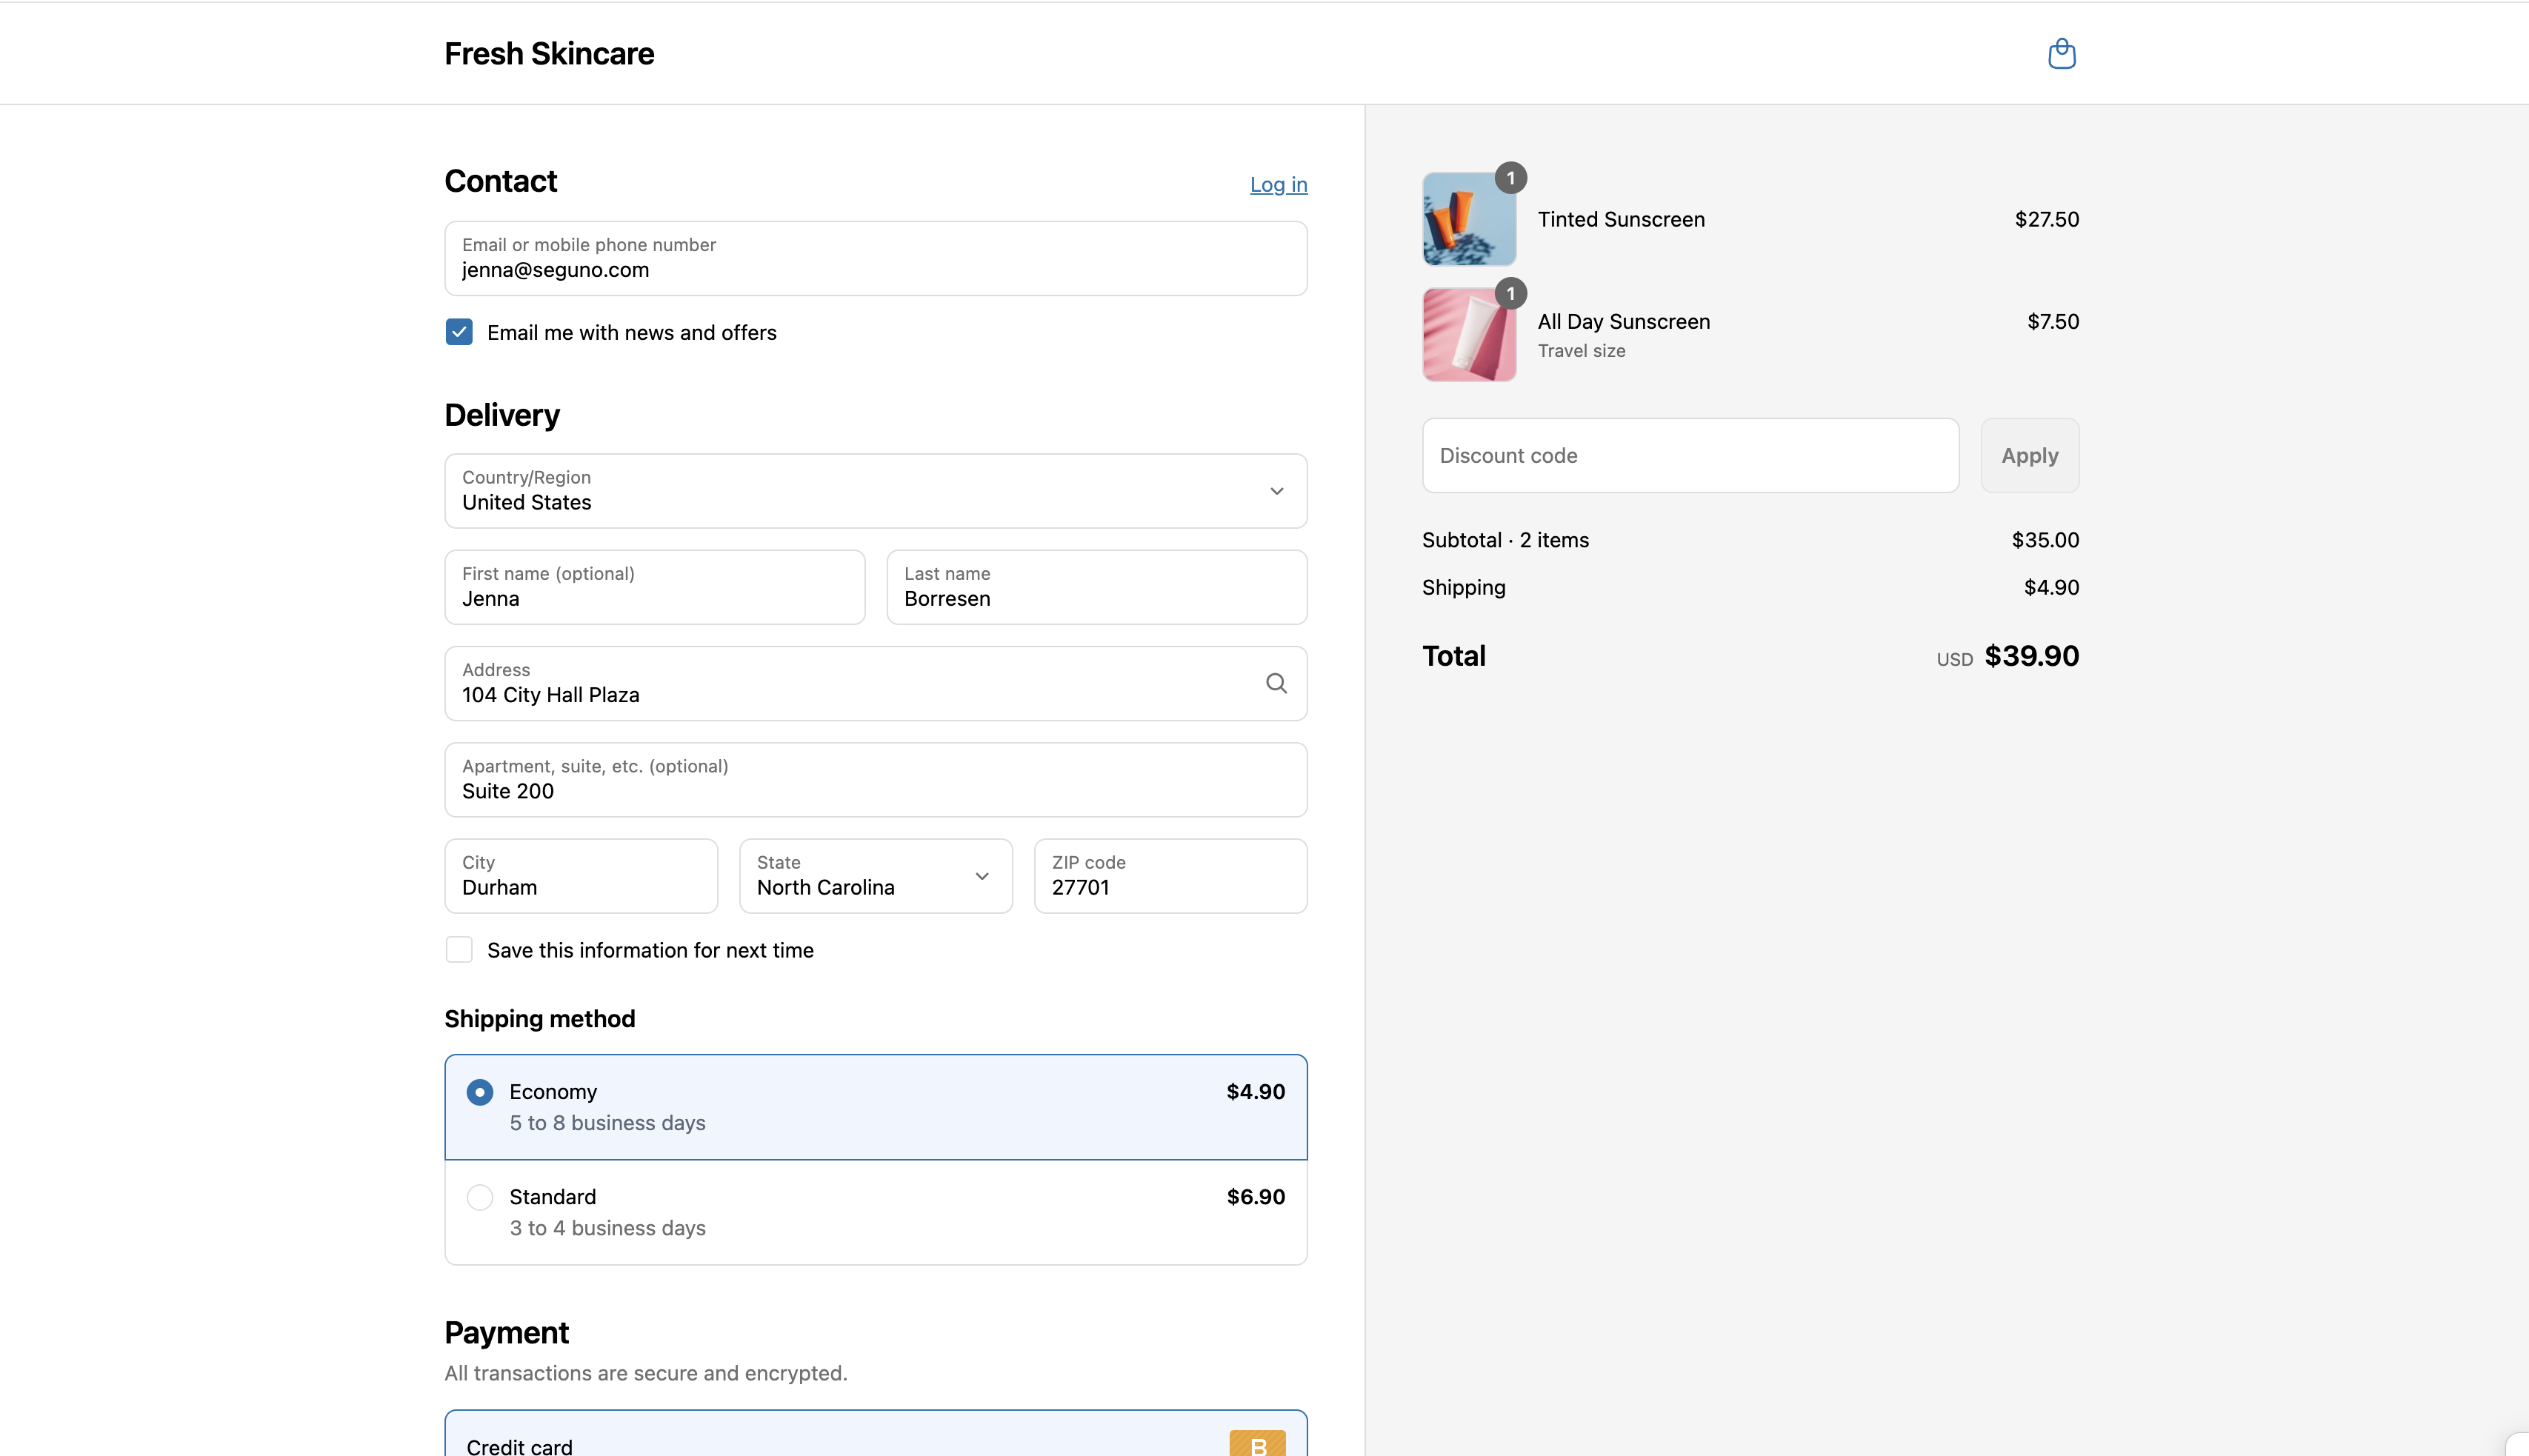Expand the State dropdown
Screen dimensions: 2529x1456
click(875, 876)
